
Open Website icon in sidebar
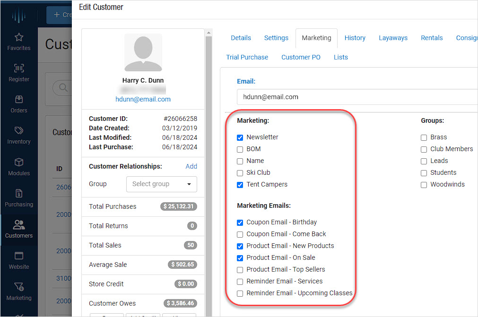(x=19, y=256)
